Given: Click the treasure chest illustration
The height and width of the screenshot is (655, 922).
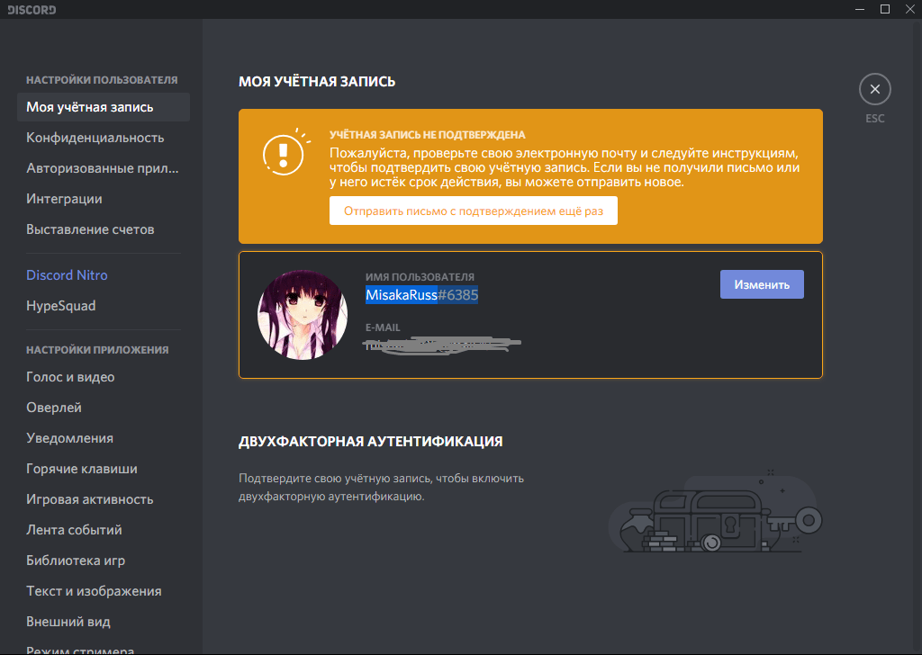Looking at the screenshot, I should tap(711, 519).
